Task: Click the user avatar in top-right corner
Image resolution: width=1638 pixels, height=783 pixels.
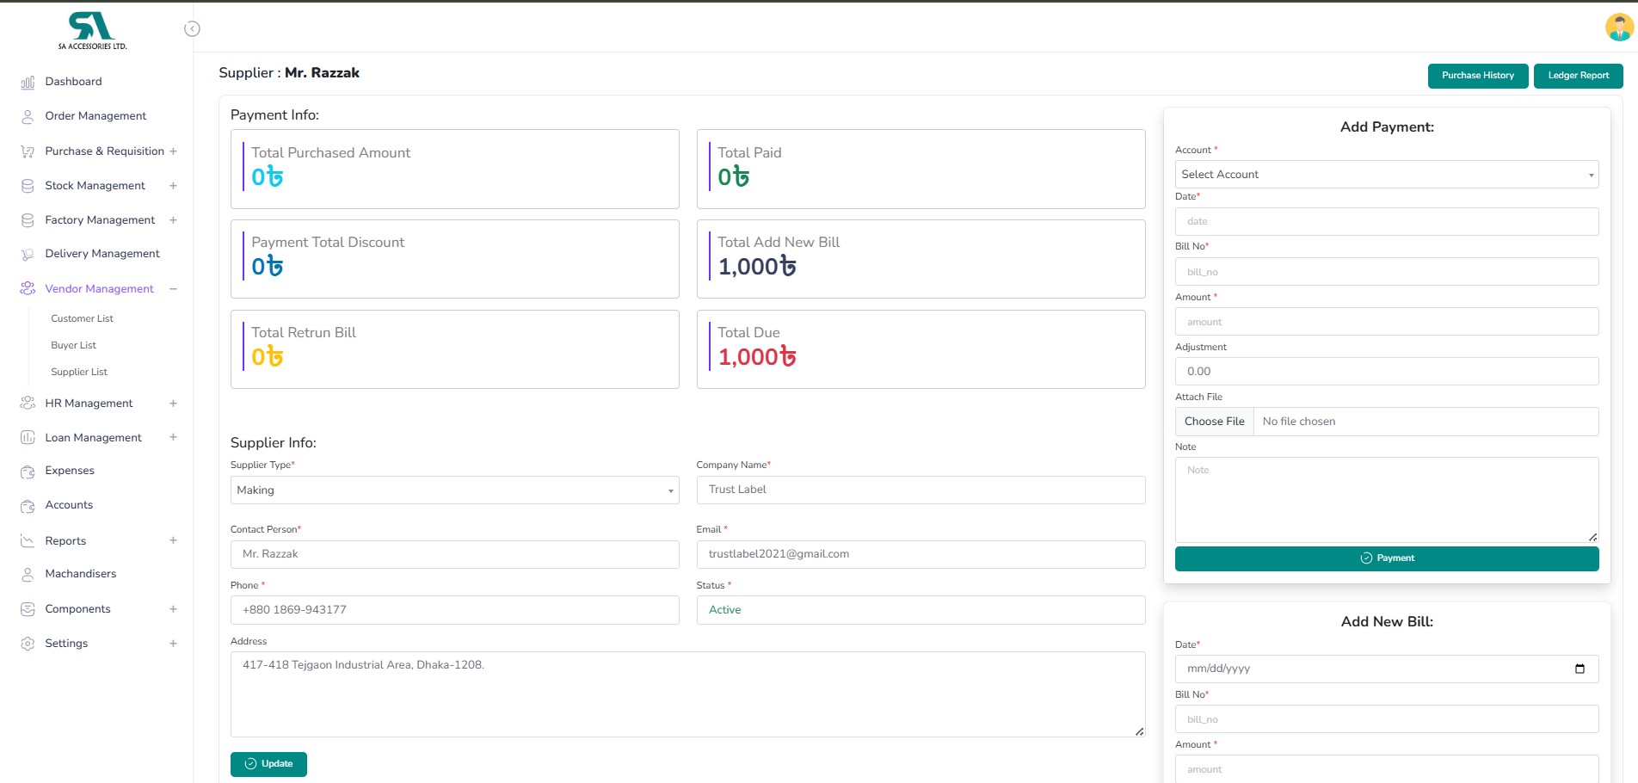Action: click(x=1618, y=28)
